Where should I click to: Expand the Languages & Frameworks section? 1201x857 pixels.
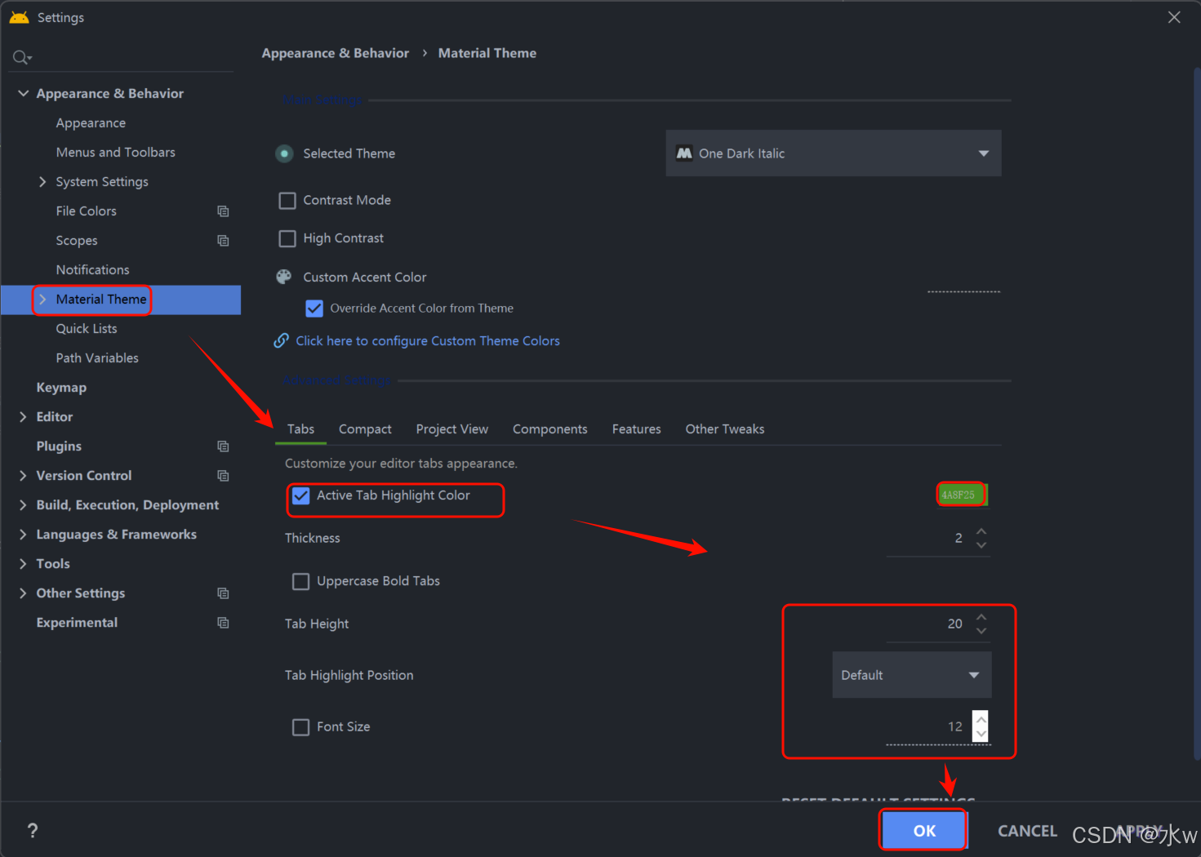click(23, 535)
